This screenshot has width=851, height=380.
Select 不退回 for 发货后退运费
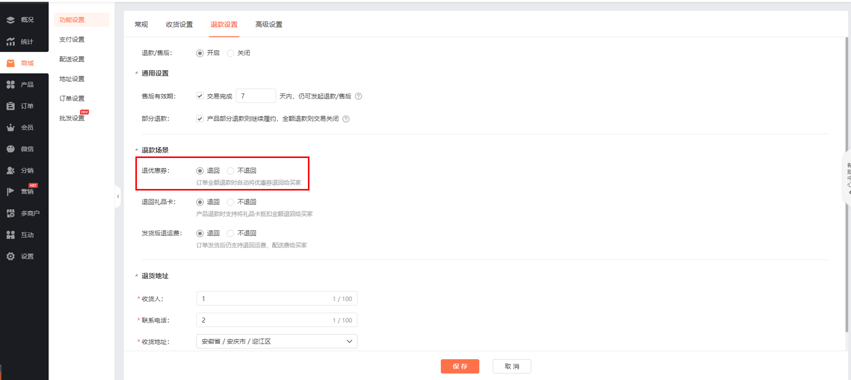(x=231, y=233)
